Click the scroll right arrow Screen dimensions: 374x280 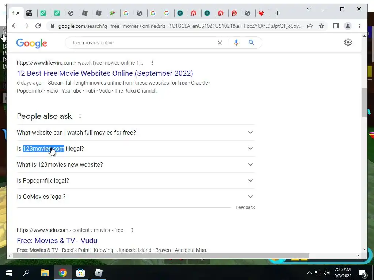click(358, 256)
